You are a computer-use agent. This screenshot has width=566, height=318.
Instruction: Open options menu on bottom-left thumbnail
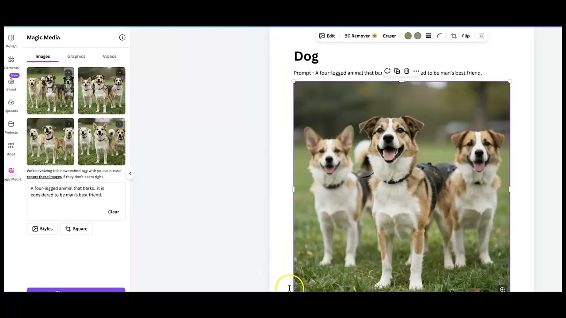pyautogui.click(x=68, y=124)
